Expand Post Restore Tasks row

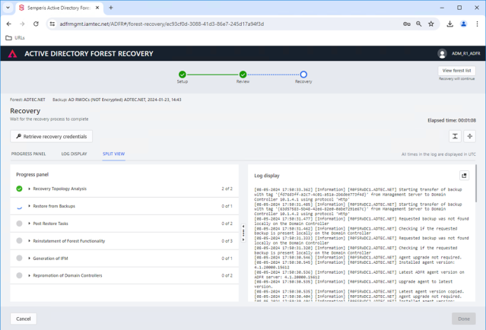click(x=29, y=224)
